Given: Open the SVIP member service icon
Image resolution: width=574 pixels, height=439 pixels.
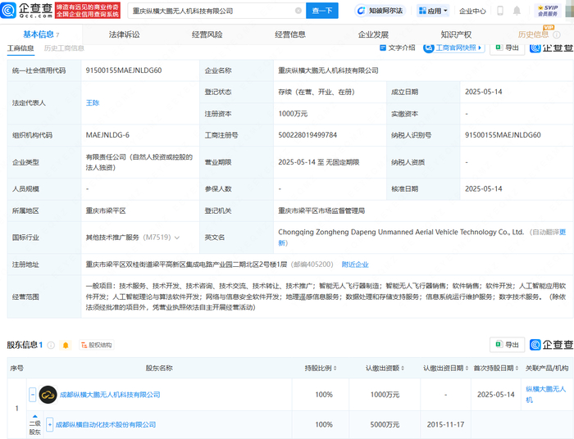Looking at the screenshot, I should coord(547,11).
